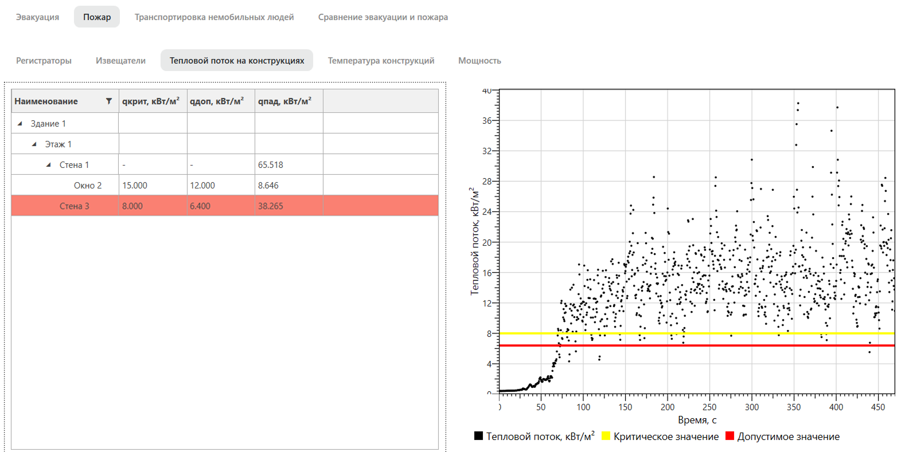Collapse the Этаж 1 tree node

pyautogui.click(x=34, y=144)
